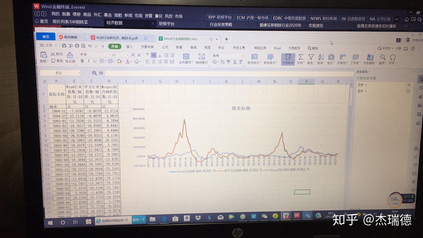423x238 pixels.
Task: Click the 分享 share button
Action: point(398,48)
